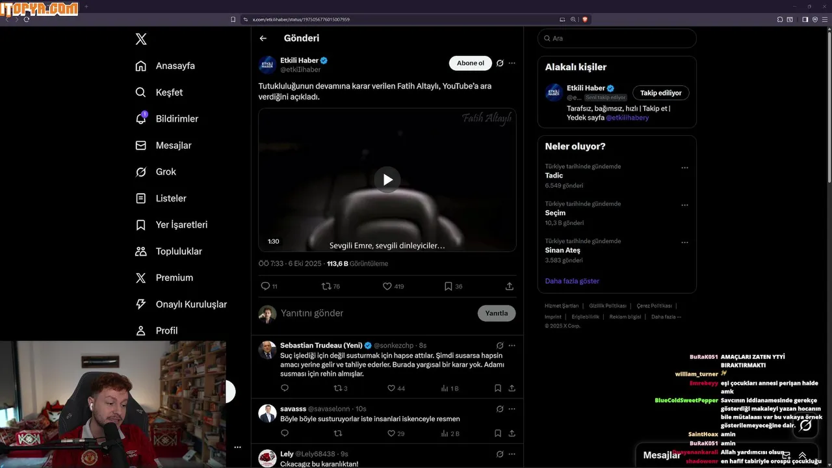
Task: Click the Onaylı Kuruluşlar lightning icon
Action: pyautogui.click(x=140, y=304)
